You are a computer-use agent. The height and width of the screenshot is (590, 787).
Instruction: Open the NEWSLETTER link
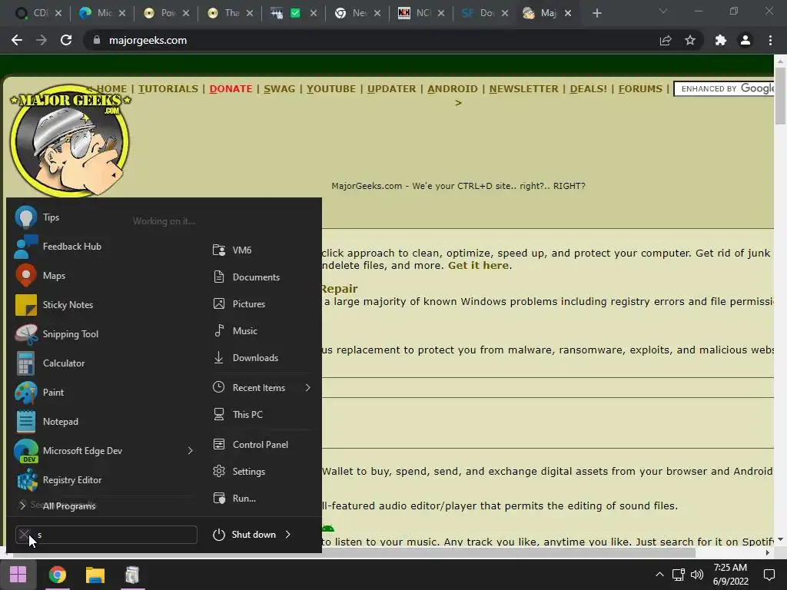523,89
